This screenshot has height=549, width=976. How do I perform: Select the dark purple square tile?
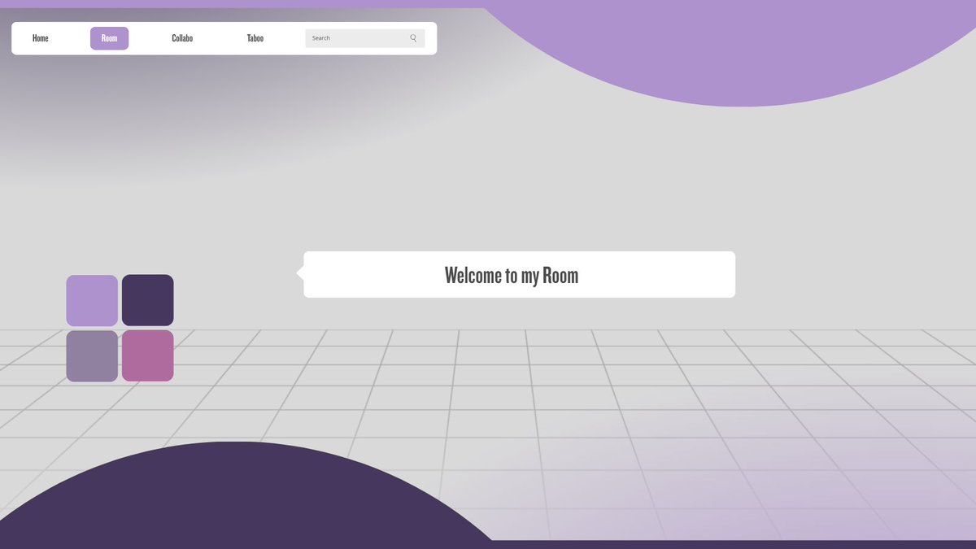coord(148,300)
